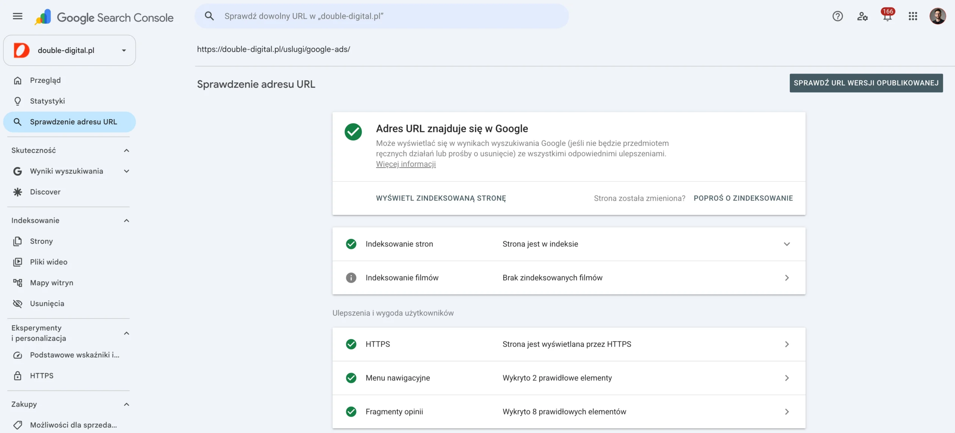The width and height of the screenshot is (955, 433).
Task: Open the Google apps grid
Action: 913,16
